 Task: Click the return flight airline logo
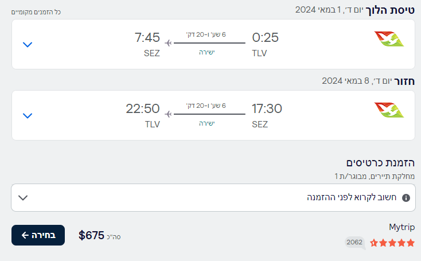(x=389, y=110)
